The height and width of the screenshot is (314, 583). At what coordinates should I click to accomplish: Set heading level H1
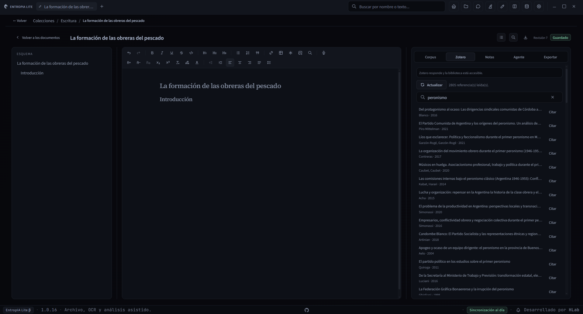pos(205,53)
